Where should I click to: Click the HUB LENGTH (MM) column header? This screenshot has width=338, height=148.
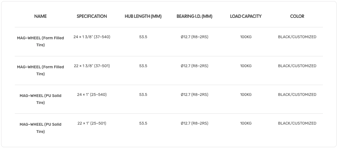[143, 16]
